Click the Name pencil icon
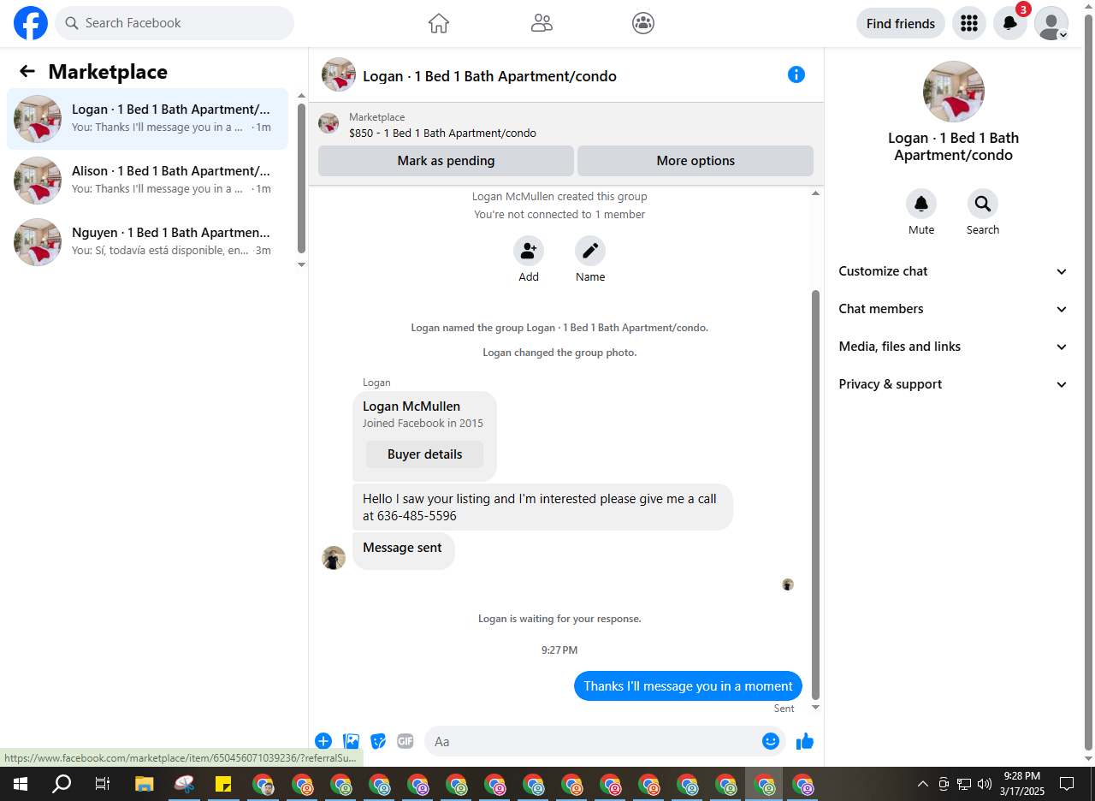 pyautogui.click(x=590, y=251)
